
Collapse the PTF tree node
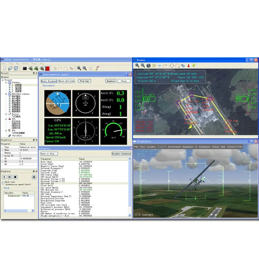click(x=6, y=130)
